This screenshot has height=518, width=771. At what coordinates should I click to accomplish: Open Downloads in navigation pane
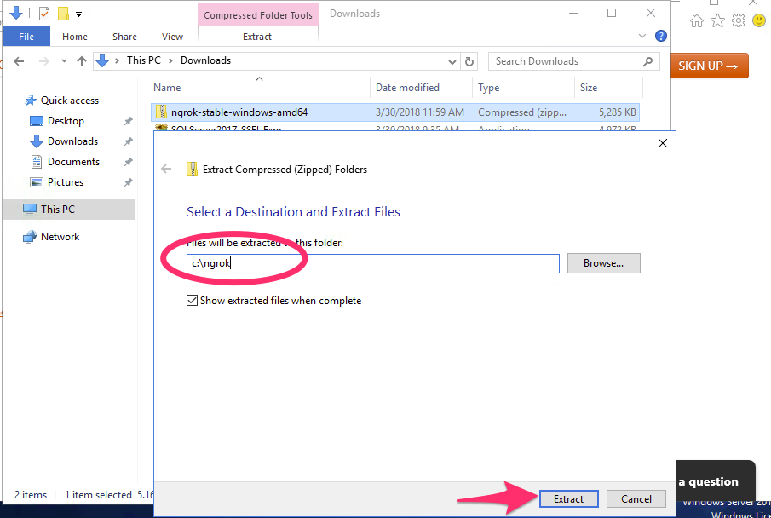[x=72, y=141]
